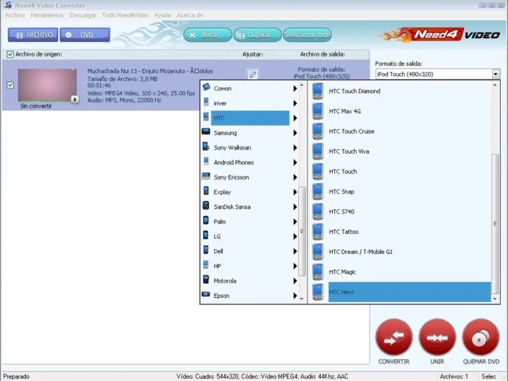Click the Borrar button

point(208,35)
